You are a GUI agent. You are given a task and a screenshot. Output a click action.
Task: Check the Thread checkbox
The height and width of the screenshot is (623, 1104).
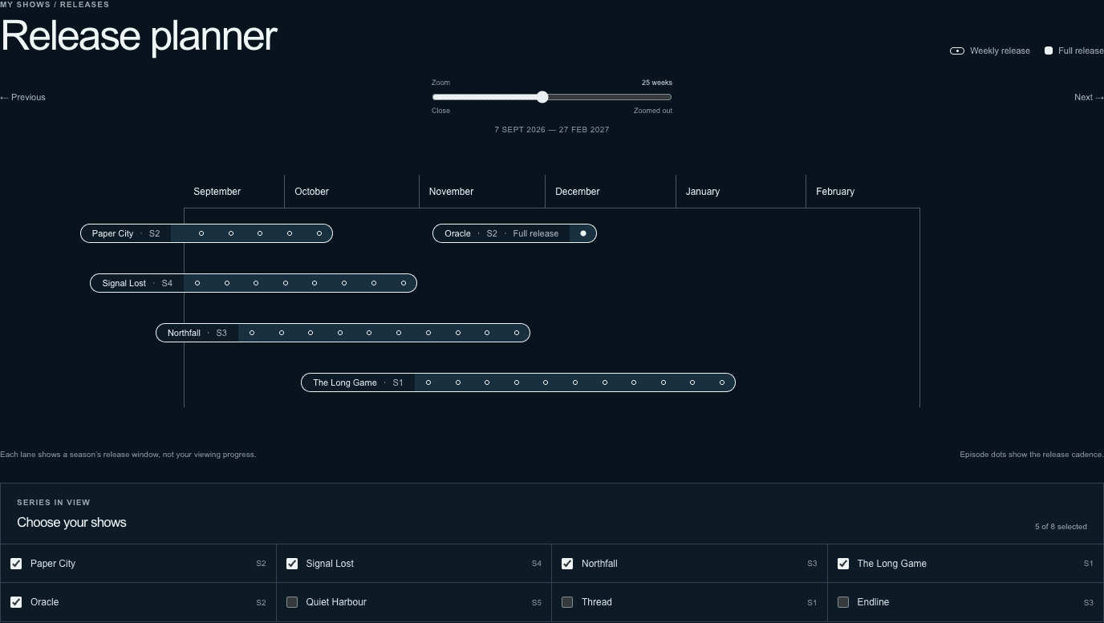(567, 602)
